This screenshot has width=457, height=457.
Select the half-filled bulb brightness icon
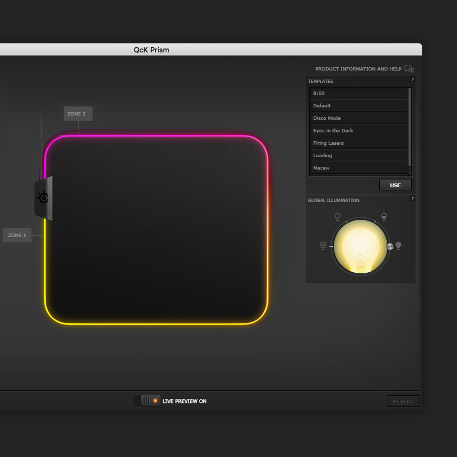384,217
